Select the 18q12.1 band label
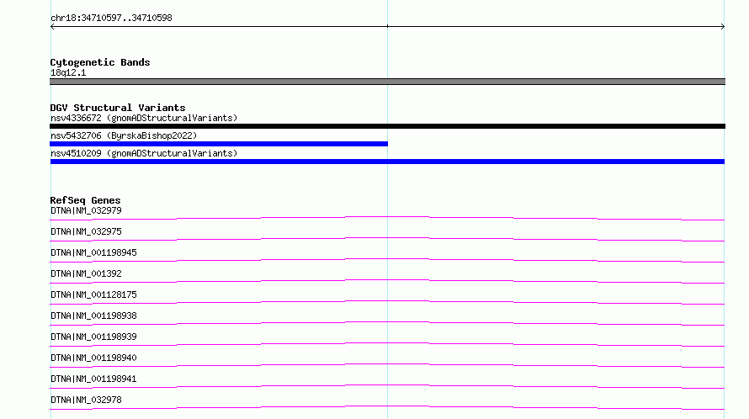749x419 pixels. [x=68, y=72]
